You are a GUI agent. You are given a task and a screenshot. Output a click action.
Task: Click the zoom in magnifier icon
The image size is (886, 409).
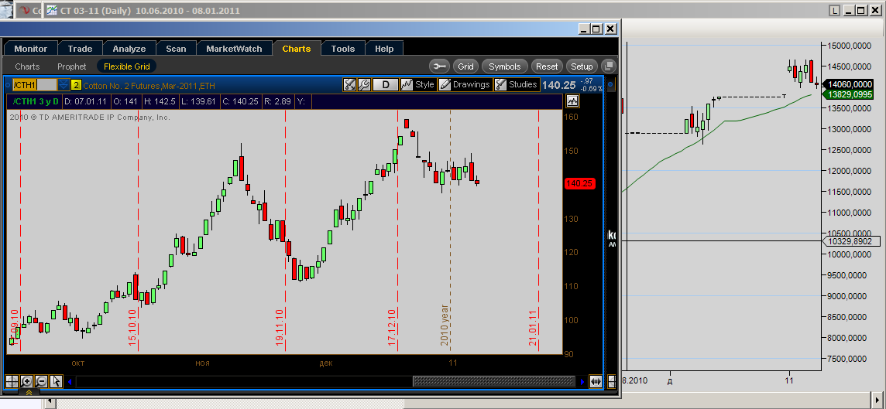(26, 381)
